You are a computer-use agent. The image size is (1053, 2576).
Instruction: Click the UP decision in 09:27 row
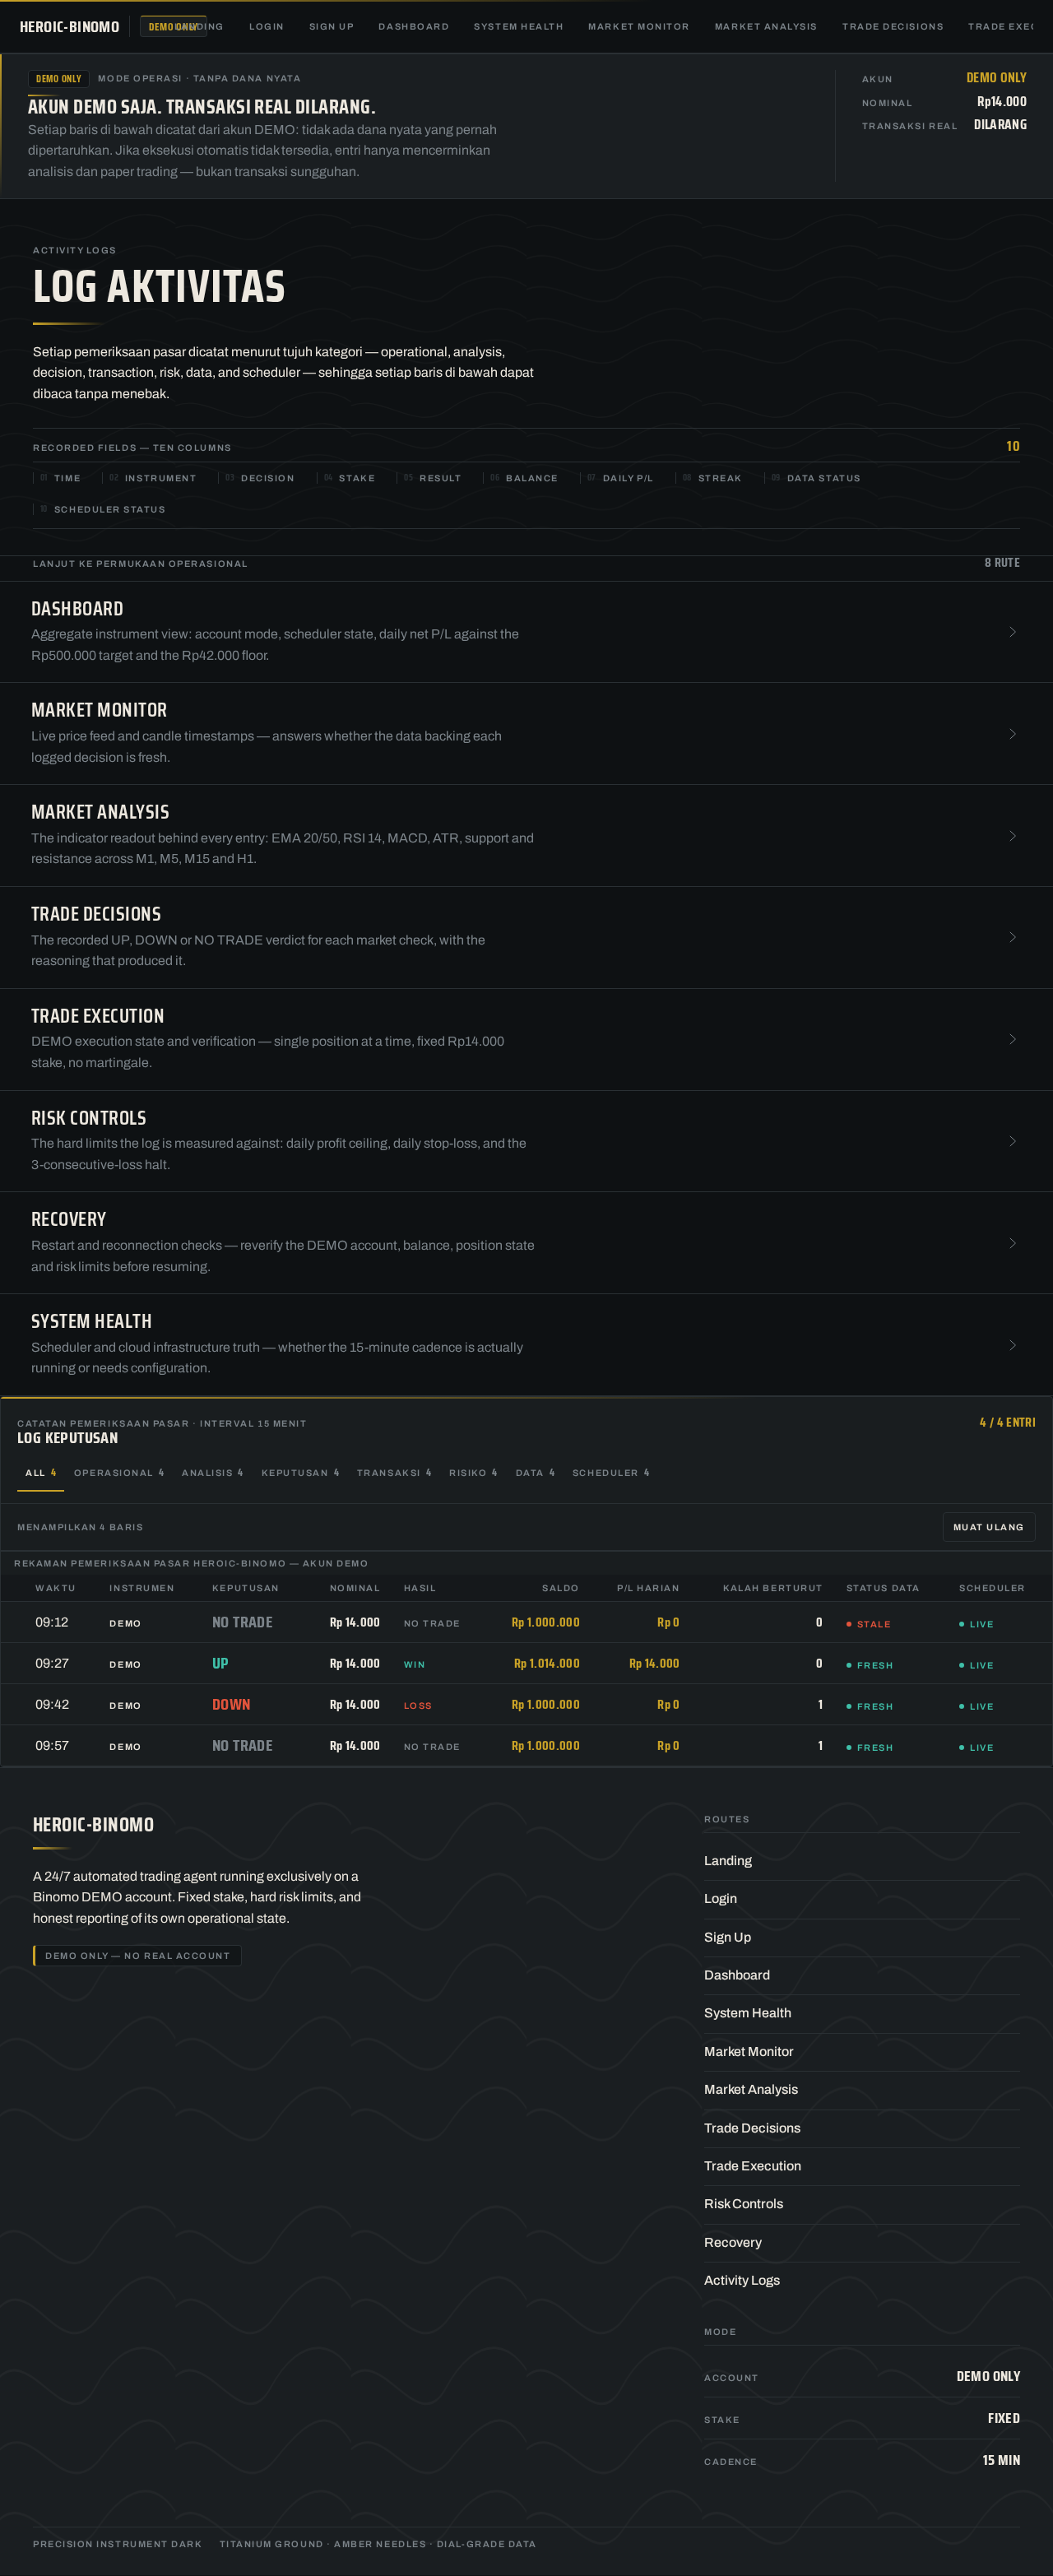point(220,1663)
